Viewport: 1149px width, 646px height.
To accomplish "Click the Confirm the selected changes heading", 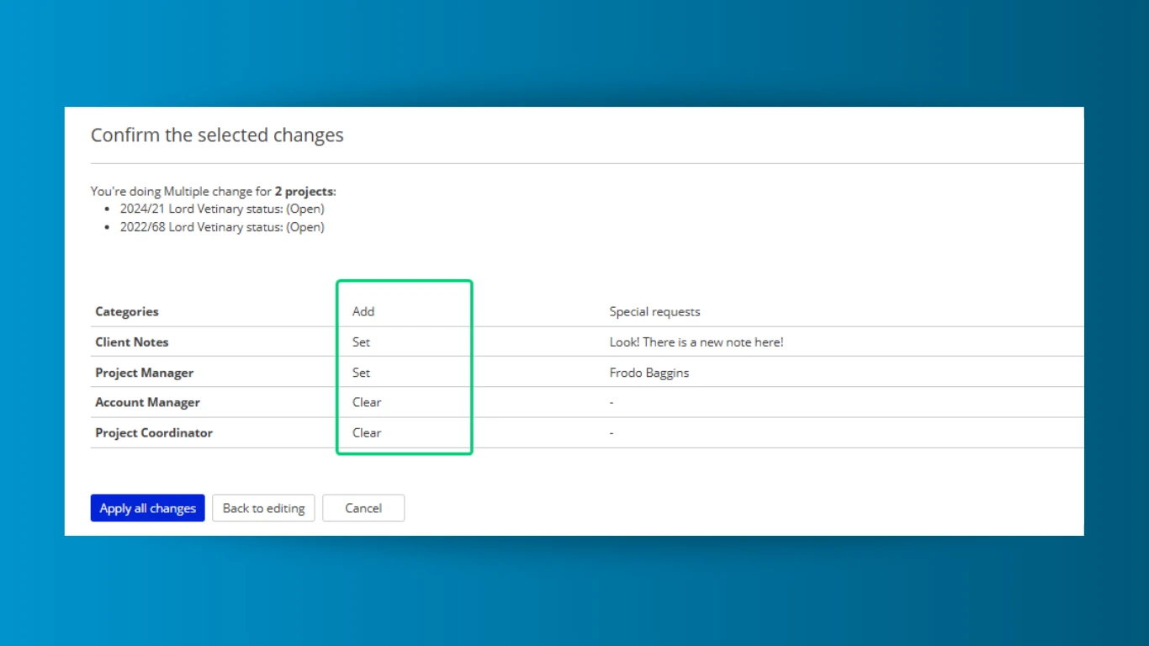I will click(217, 135).
